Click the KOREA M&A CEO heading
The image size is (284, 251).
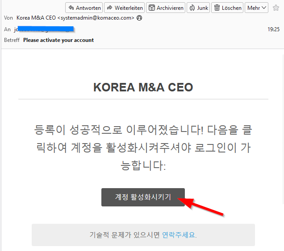(x=143, y=87)
